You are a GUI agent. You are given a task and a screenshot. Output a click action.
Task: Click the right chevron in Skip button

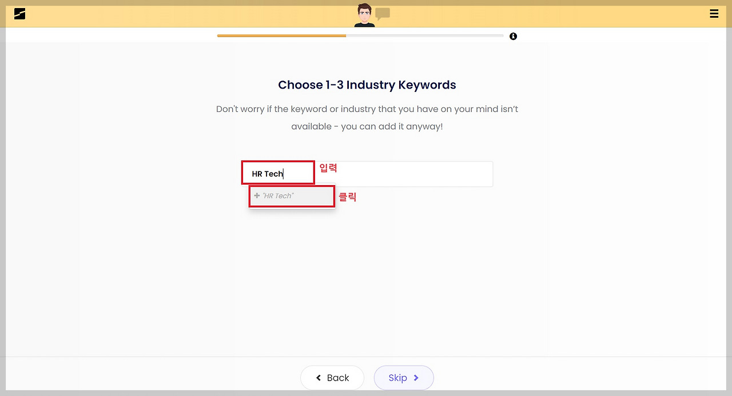click(x=416, y=378)
